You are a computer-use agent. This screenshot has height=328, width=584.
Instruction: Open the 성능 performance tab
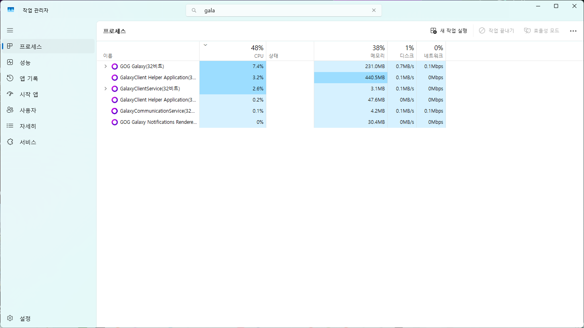pos(48,62)
